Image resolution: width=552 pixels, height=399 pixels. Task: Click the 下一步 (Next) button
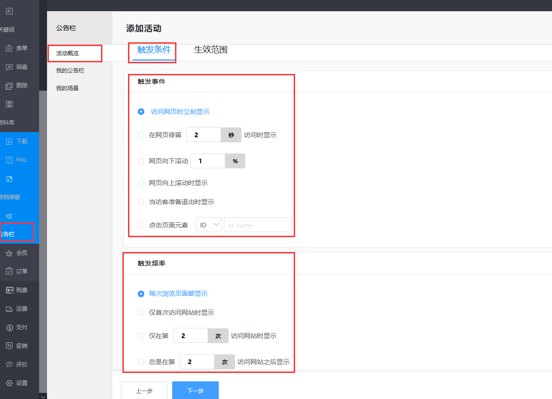[195, 391]
